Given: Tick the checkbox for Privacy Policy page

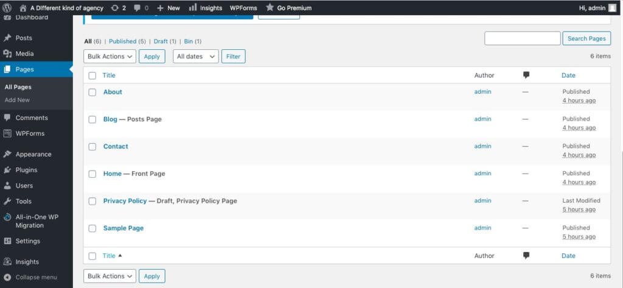Looking at the screenshot, I should point(92,202).
